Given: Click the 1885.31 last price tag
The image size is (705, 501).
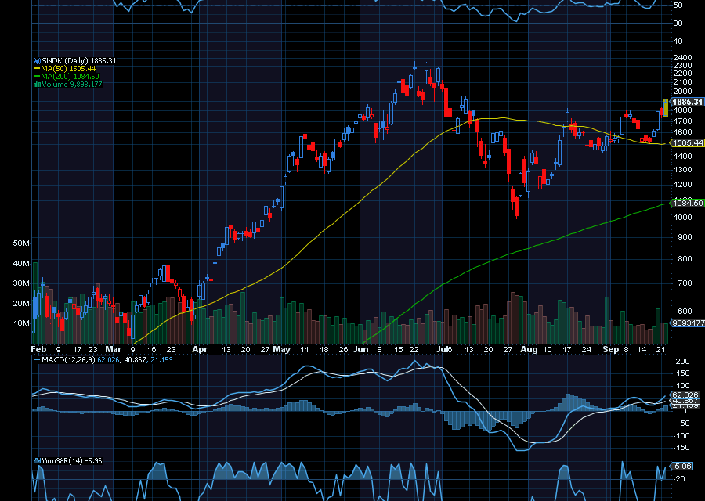Looking at the screenshot, I should pos(687,102).
